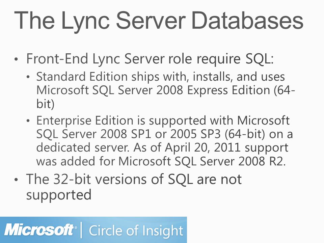Click the bullet point before The 32-bit versions
Screen dimensions: 324x243
coord(16,180)
